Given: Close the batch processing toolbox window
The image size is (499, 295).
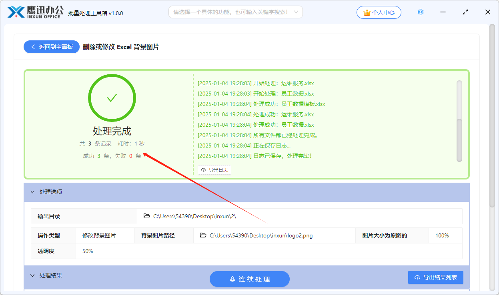Looking at the screenshot, I should 487,12.
